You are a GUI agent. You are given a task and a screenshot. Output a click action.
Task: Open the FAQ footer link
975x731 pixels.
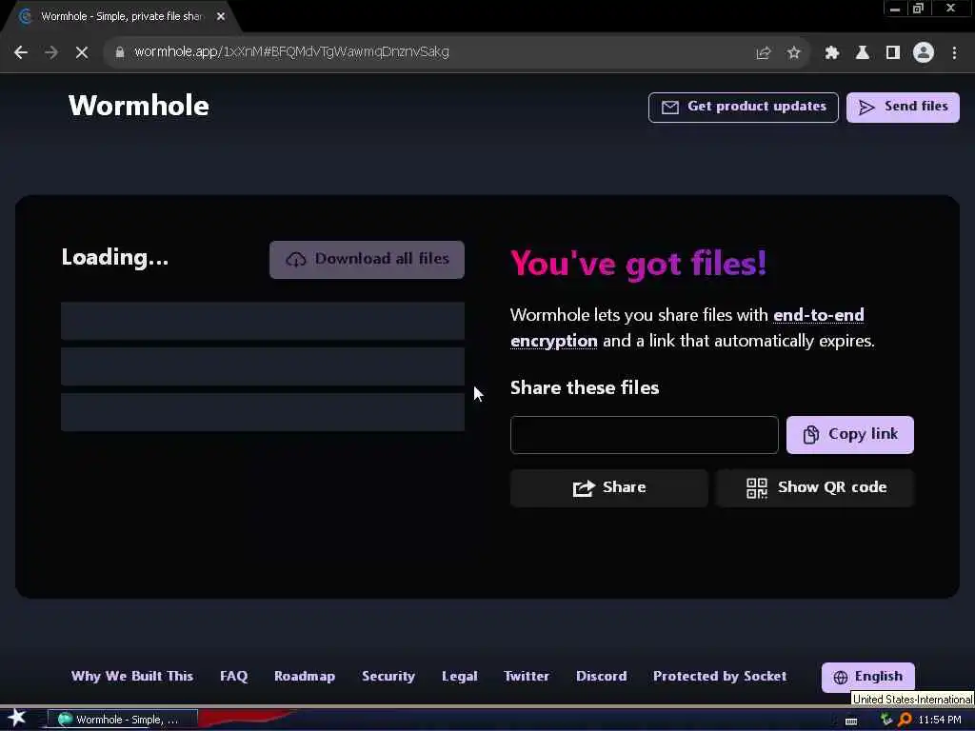(x=234, y=677)
